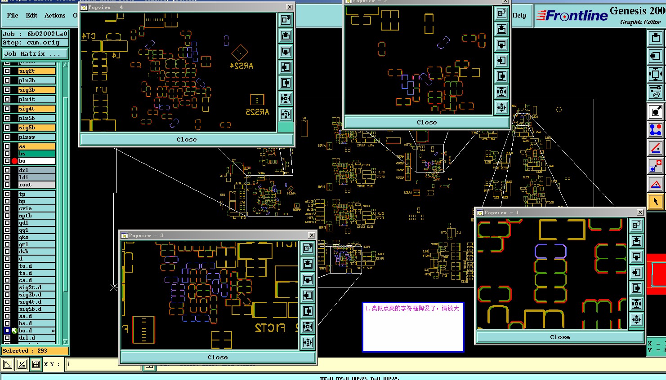Image resolution: width=666 pixels, height=380 pixels.
Task: Click the X Y coordinate input field
Action: (103, 364)
